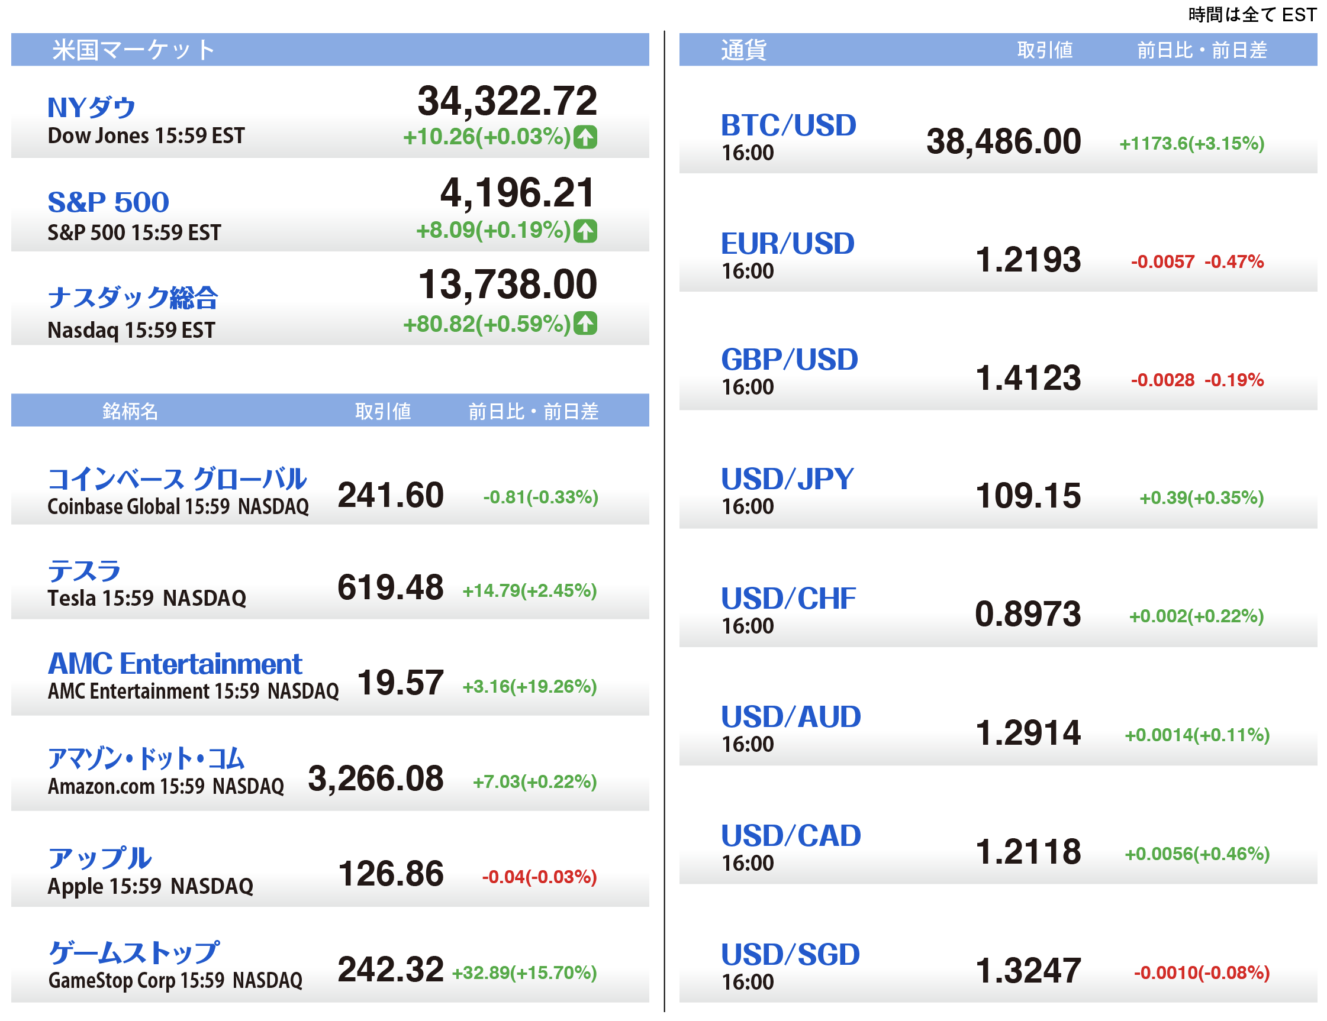The height and width of the screenshot is (1021, 1327).
Task: Open the アマゾン・ドット・コム stock link
Action: pos(146,758)
